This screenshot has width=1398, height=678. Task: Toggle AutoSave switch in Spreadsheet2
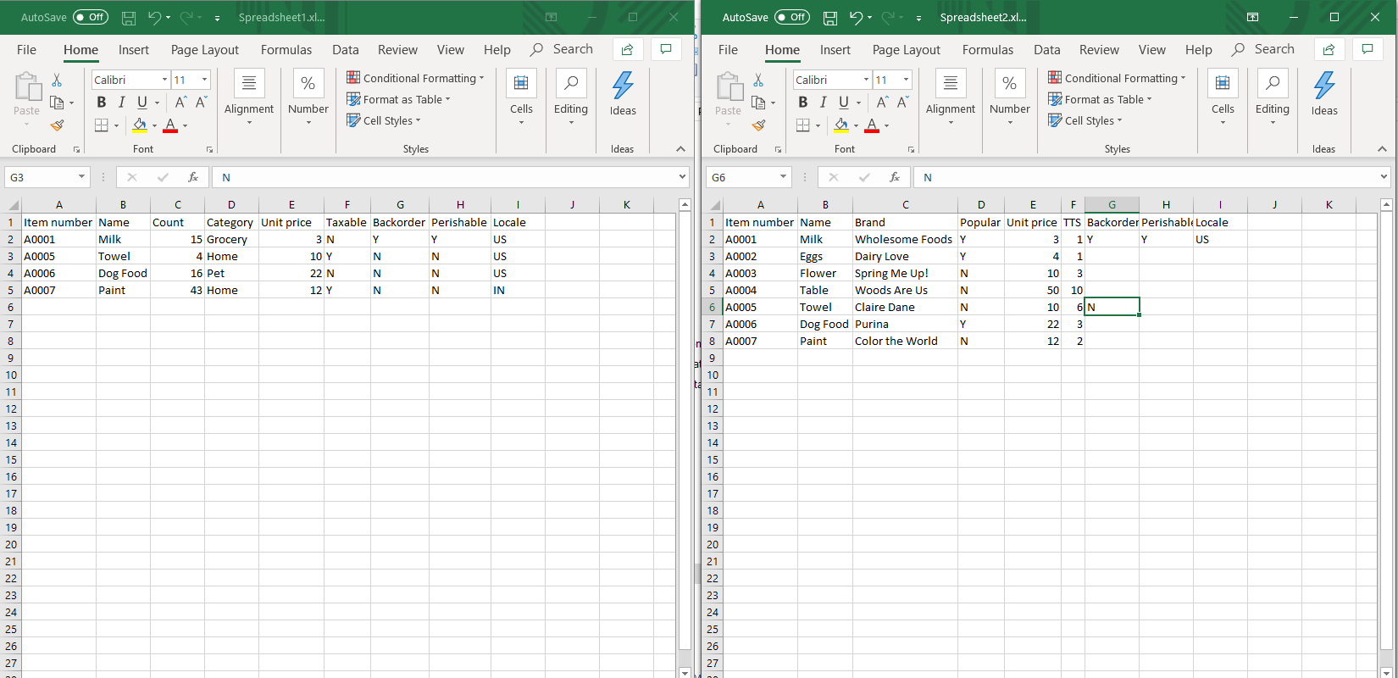click(791, 17)
